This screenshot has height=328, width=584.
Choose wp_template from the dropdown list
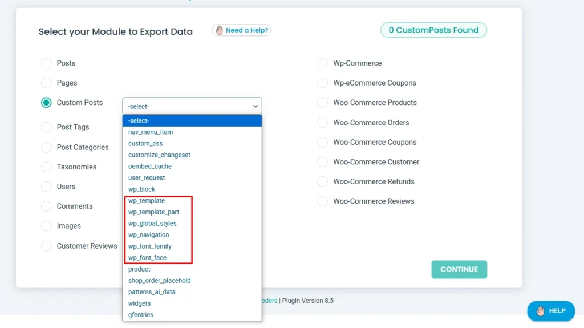point(147,201)
